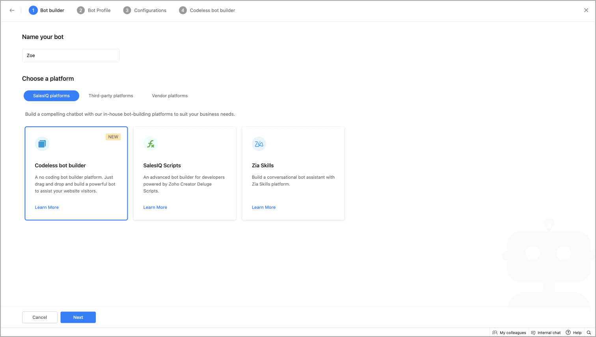Screen dimensions: 596x337
Task: Switch to Third-party platforms tab
Action: point(111,96)
